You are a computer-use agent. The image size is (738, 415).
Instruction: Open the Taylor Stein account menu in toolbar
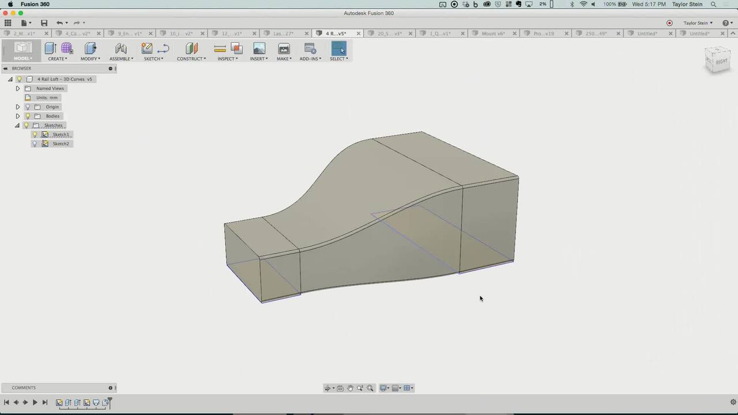click(x=698, y=23)
